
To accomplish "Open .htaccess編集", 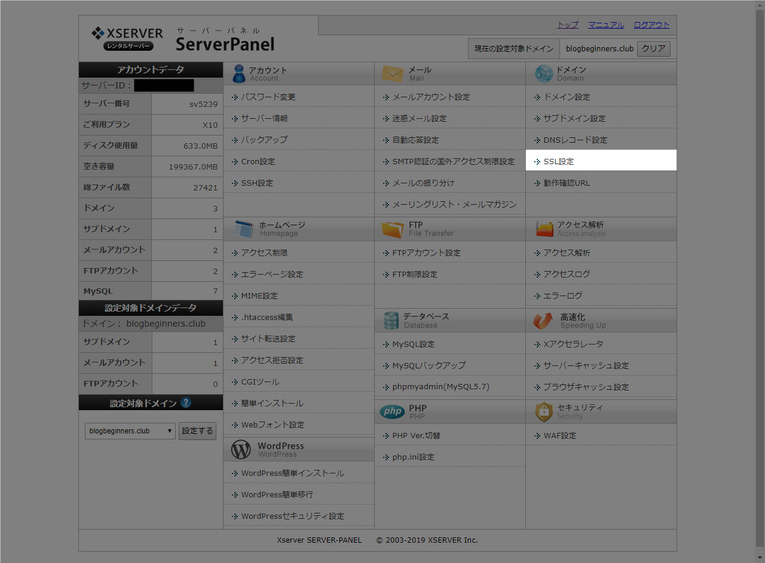I will (x=267, y=317).
